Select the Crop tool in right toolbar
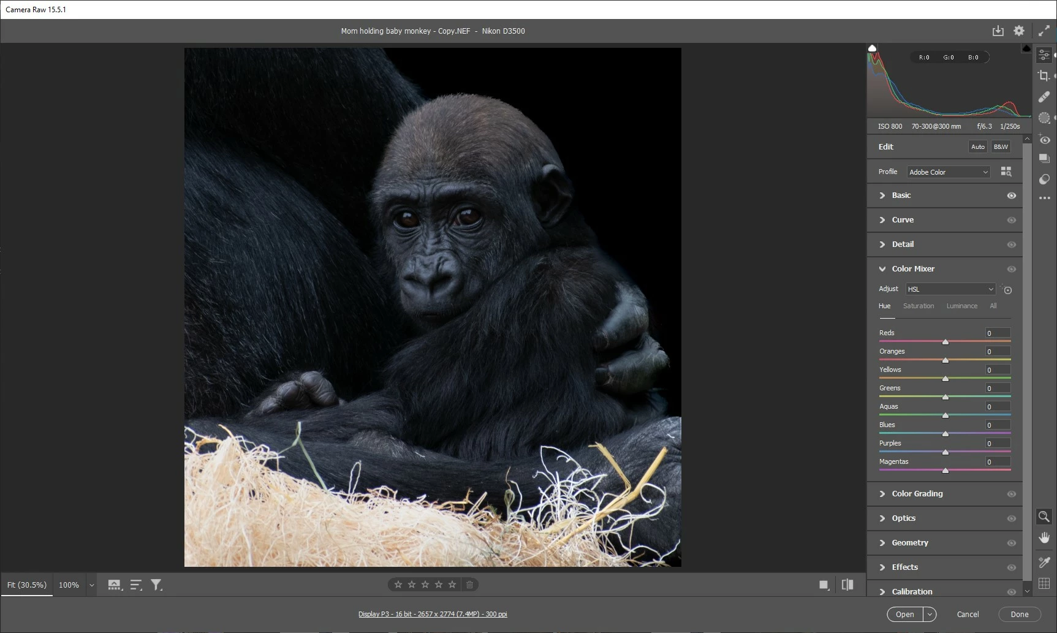The image size is (1057, 633). [1044, 76]
